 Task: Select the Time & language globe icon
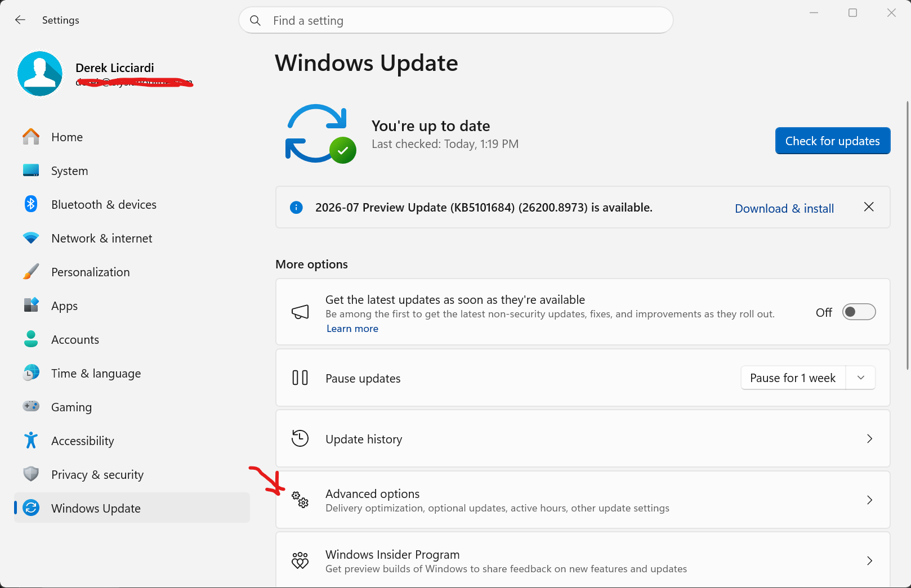coord(31,372)
